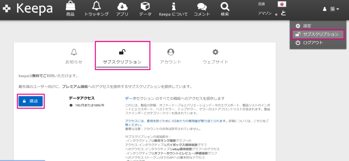Choose 設定 from the user menu

307,26
